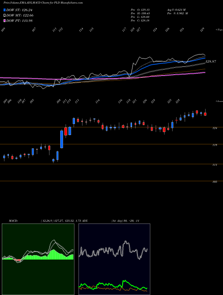Click the 'ADX' heading label

pyautogui.click(x=85, y=221)
